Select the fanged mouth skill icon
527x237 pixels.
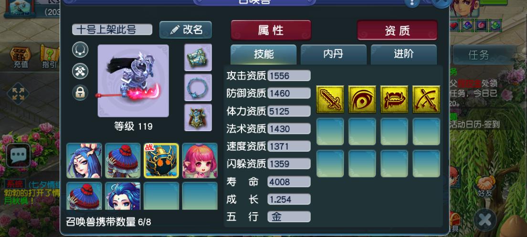[x=394, y=99]
